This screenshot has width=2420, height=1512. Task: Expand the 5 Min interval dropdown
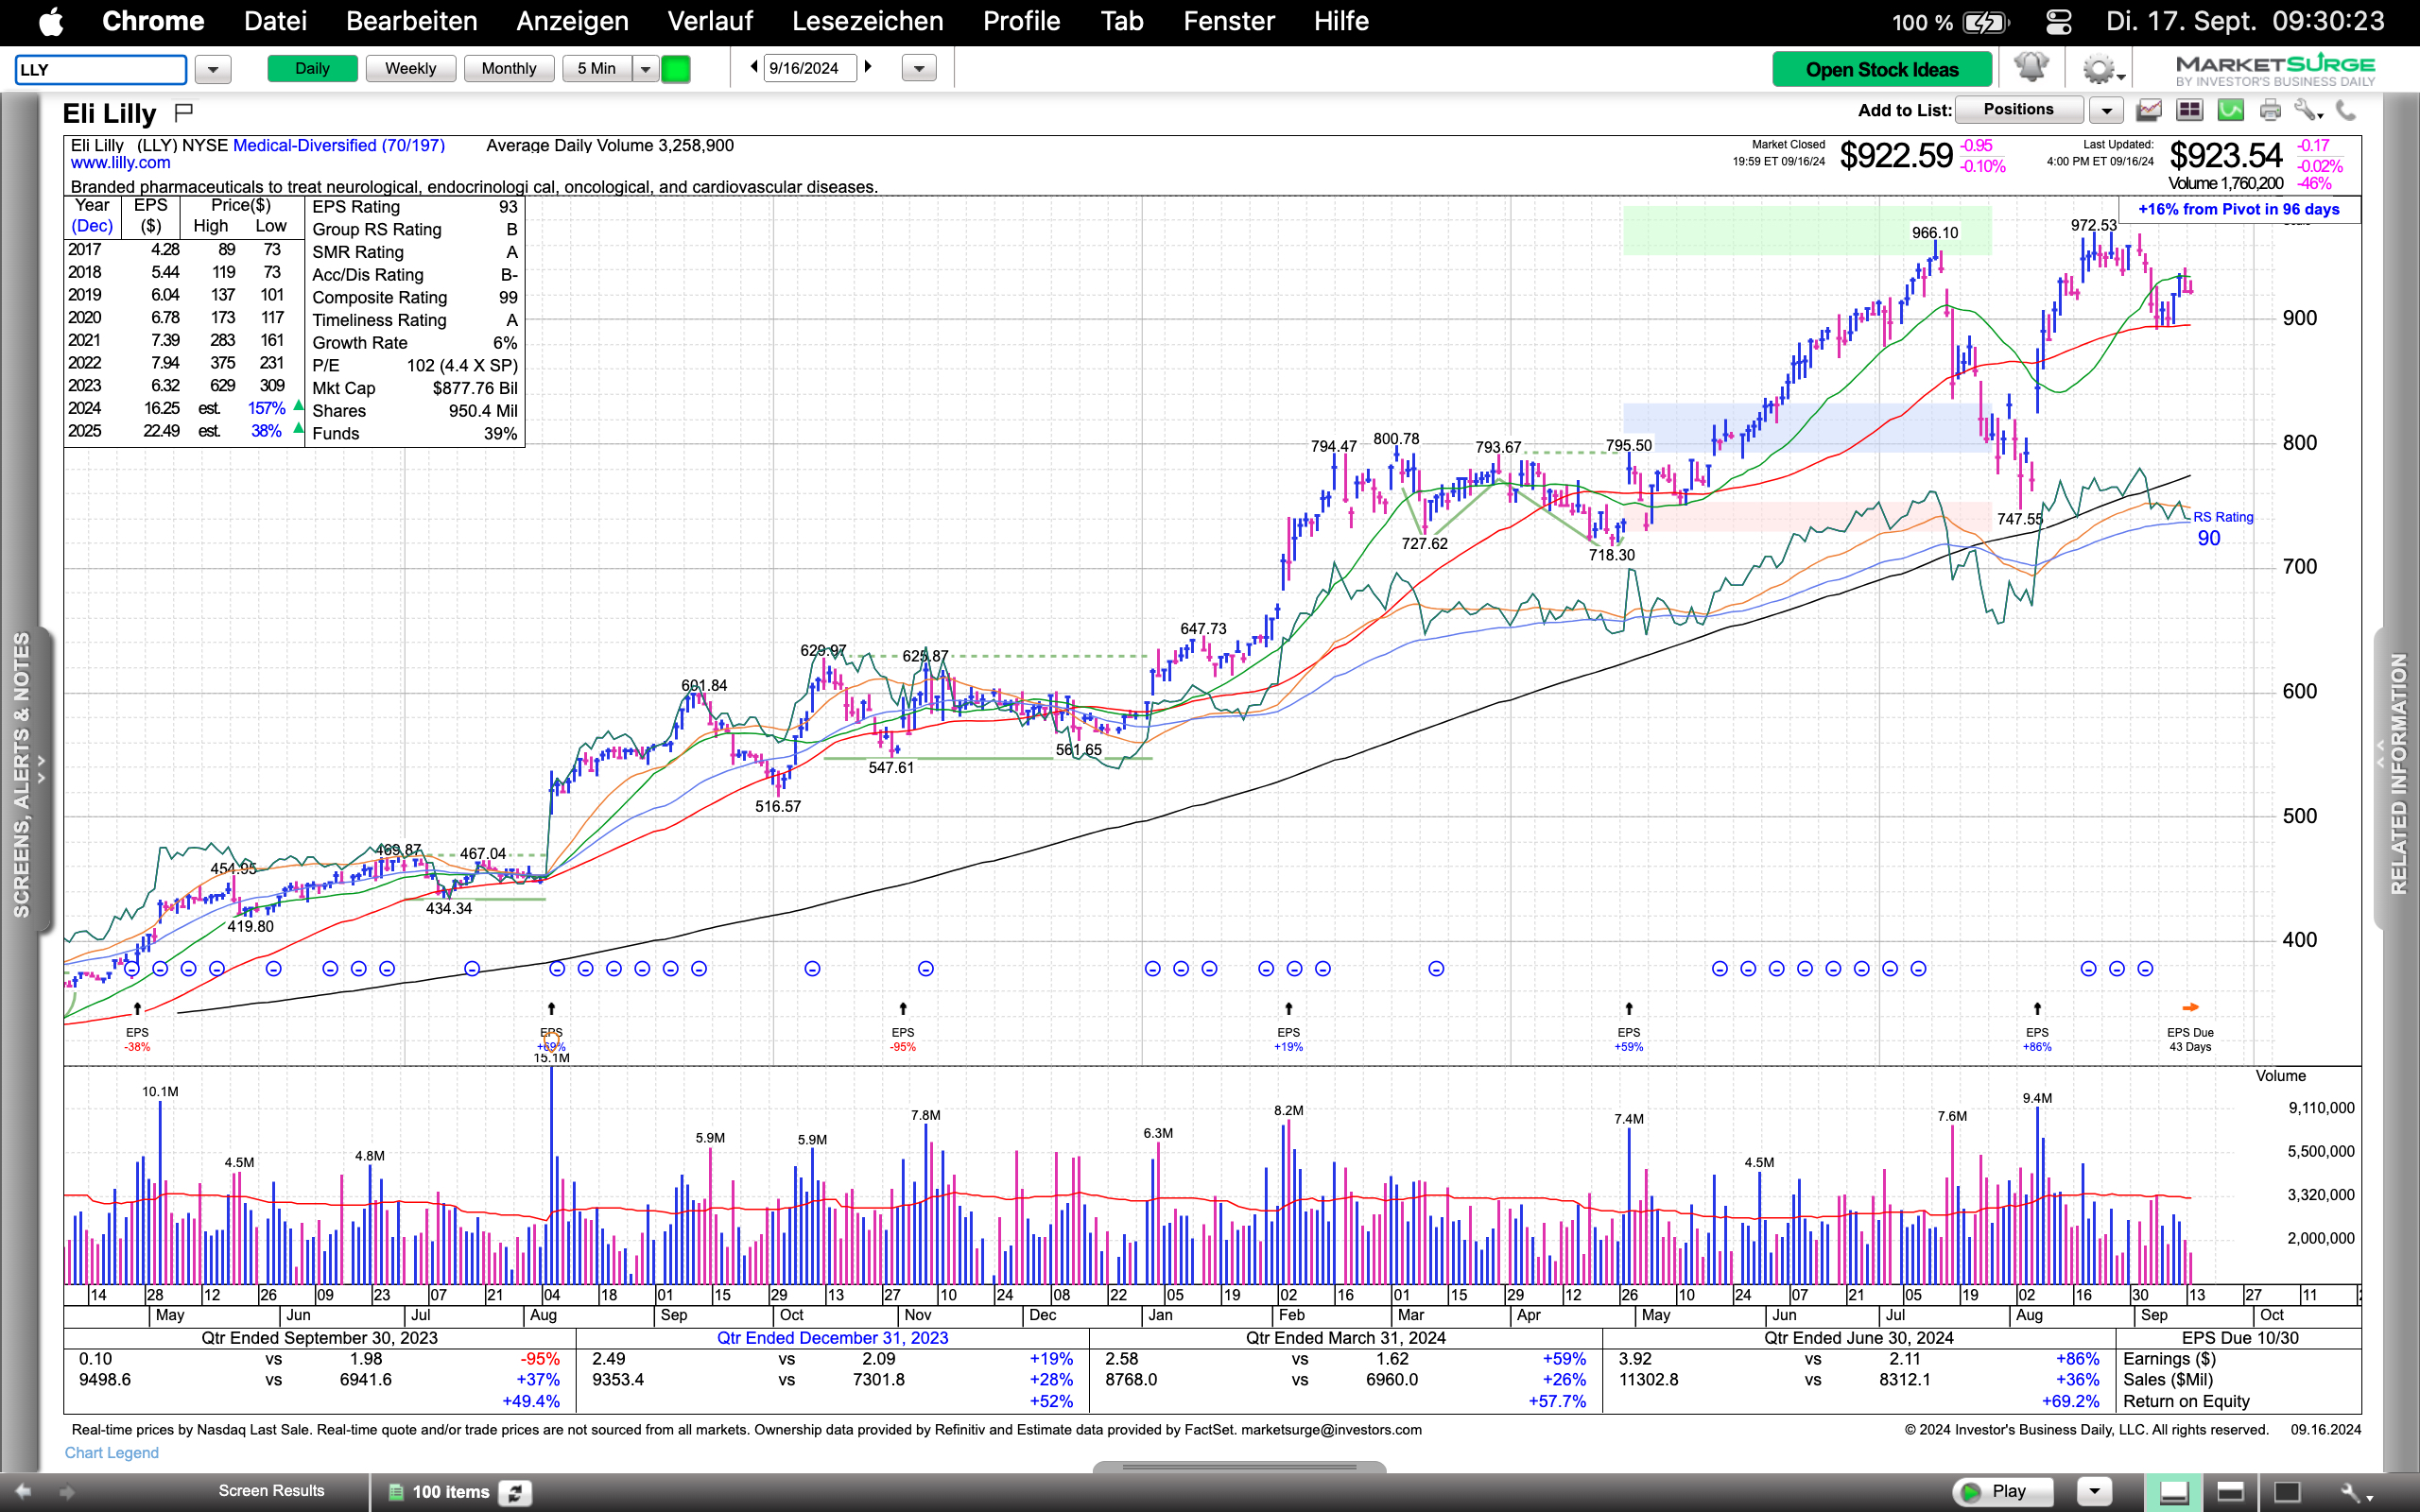pos(646,69)
